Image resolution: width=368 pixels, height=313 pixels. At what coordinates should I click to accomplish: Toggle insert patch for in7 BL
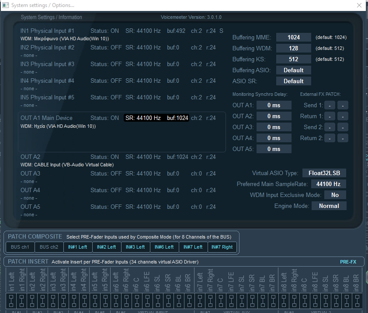(x=263, y=300)
